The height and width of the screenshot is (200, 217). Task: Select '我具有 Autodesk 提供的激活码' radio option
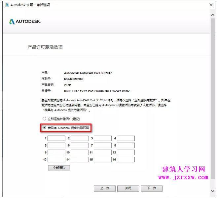(x=44, y=127)
